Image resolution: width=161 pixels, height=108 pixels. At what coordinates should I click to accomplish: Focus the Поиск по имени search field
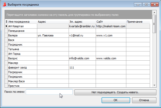(49, 92)
